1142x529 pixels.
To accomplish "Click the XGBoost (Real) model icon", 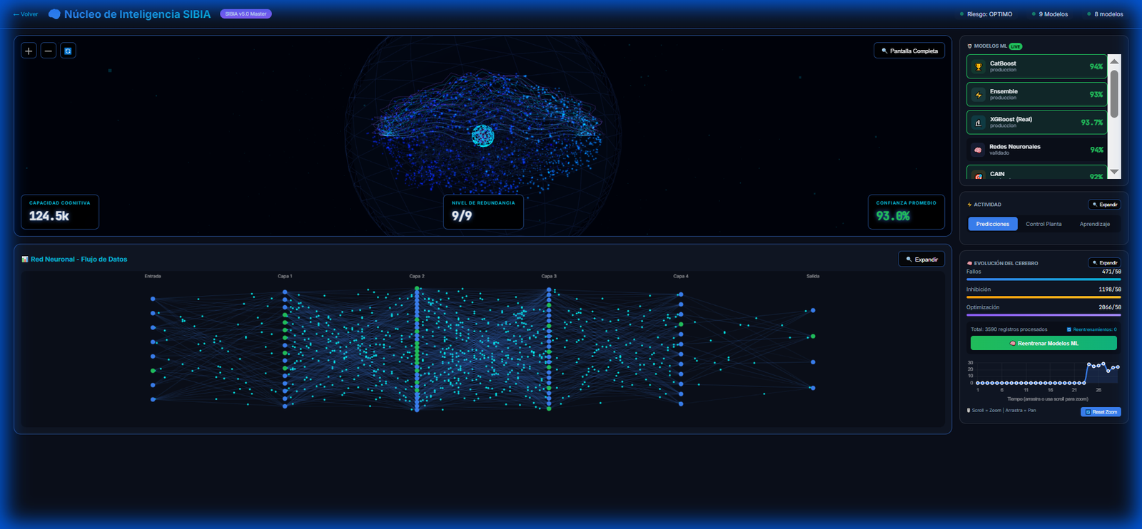I will (979, 123).
